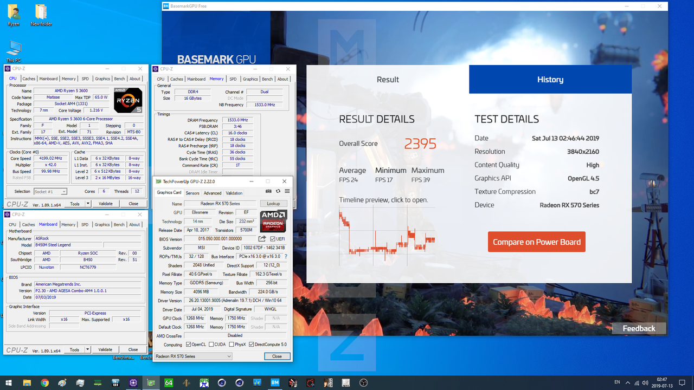
Task: Open SPD tab in the CPU-Z Memory window
Action: click(x=233, y=79)
